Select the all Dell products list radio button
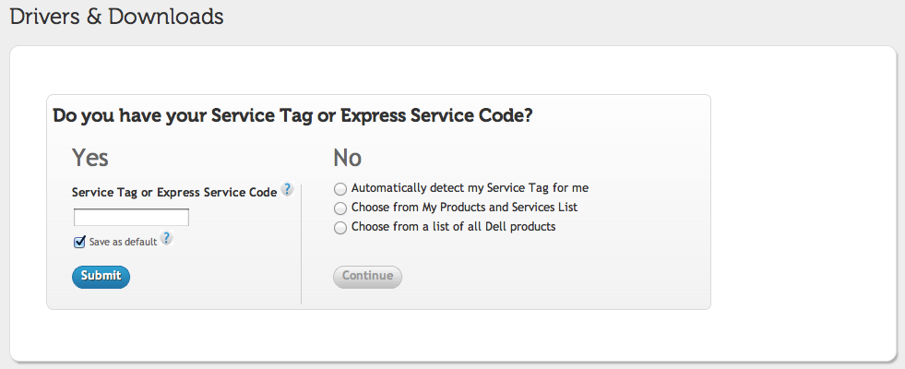 (340, 227)
